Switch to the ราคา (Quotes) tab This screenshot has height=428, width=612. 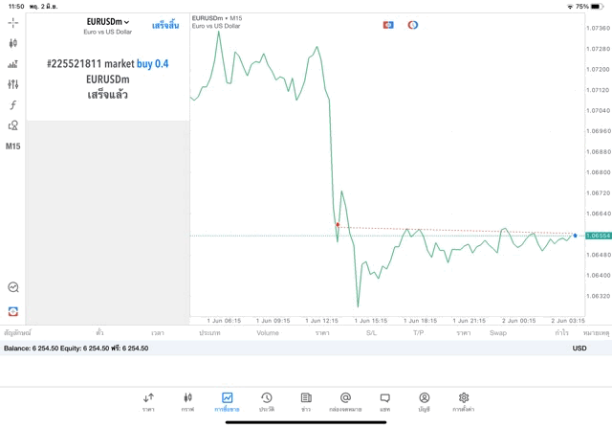pyautogui.click(x=148, y=401)
